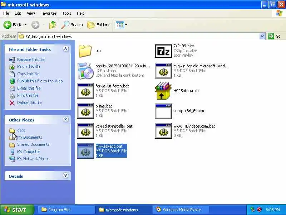Switch to Windows Media Player taskbar button
286x215 pixels.
pos(181,210)
